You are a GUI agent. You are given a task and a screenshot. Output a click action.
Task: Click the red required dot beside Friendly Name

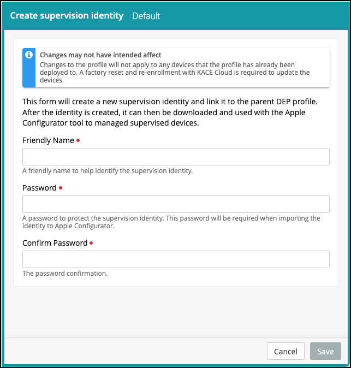tap(78, 140)
